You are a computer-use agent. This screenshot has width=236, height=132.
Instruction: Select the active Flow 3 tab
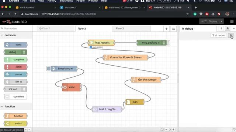[x=94, y=29]
